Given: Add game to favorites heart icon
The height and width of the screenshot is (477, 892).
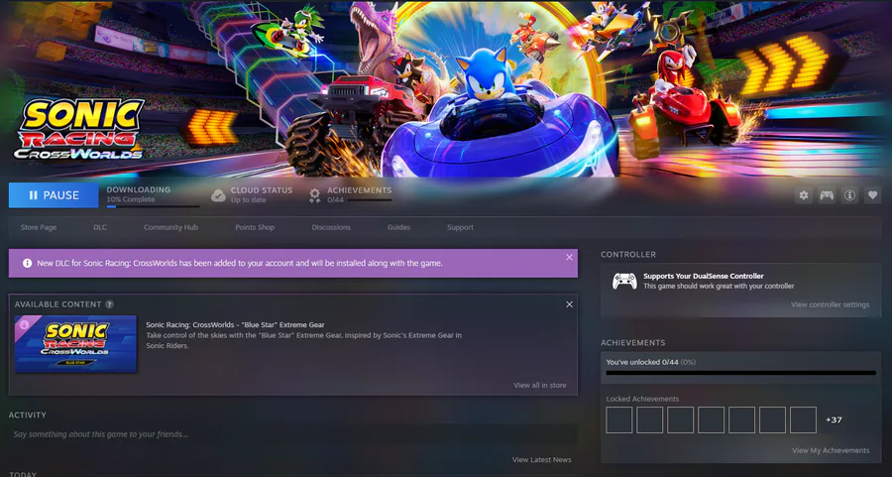Looking at the screenshot, I should tap(872, 195).
